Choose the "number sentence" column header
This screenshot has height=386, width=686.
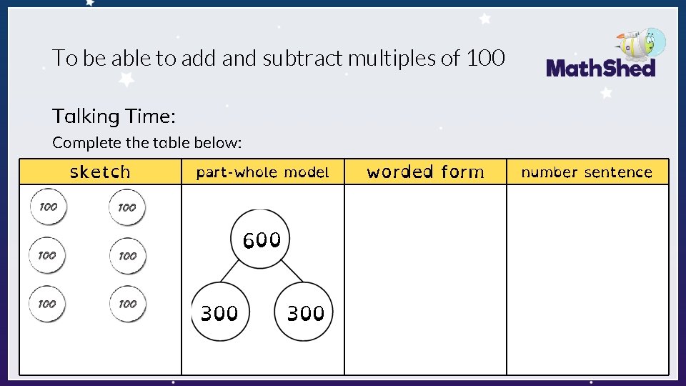(x=587, y=172)
